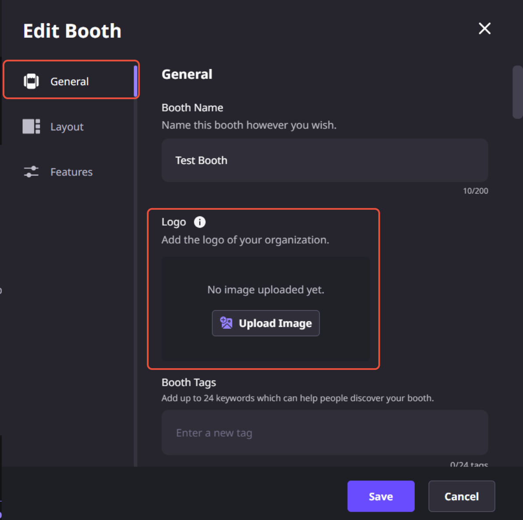Focus the Booth Name field
The width and height of the screenshot is (523, 520).
(325, 160)
